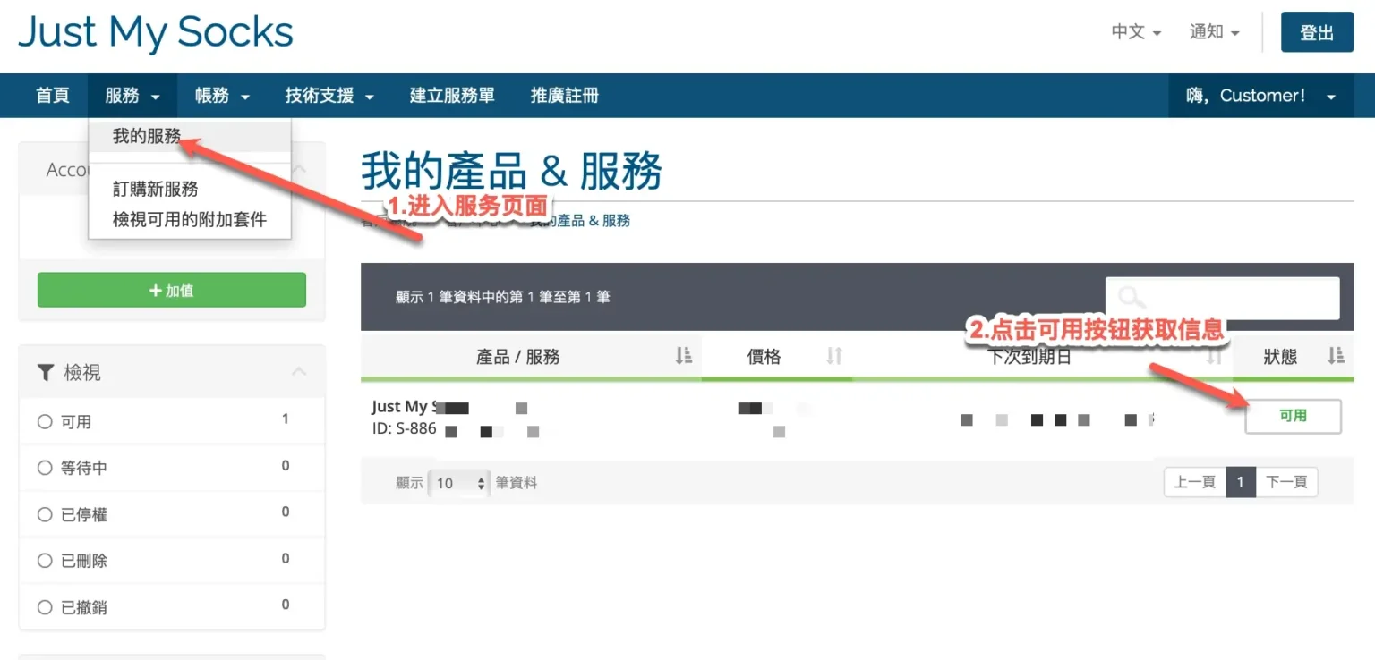Screen dimensions: 1375x660
Task: Go to 下一頁 in pagination
Action: point(1286,482)
